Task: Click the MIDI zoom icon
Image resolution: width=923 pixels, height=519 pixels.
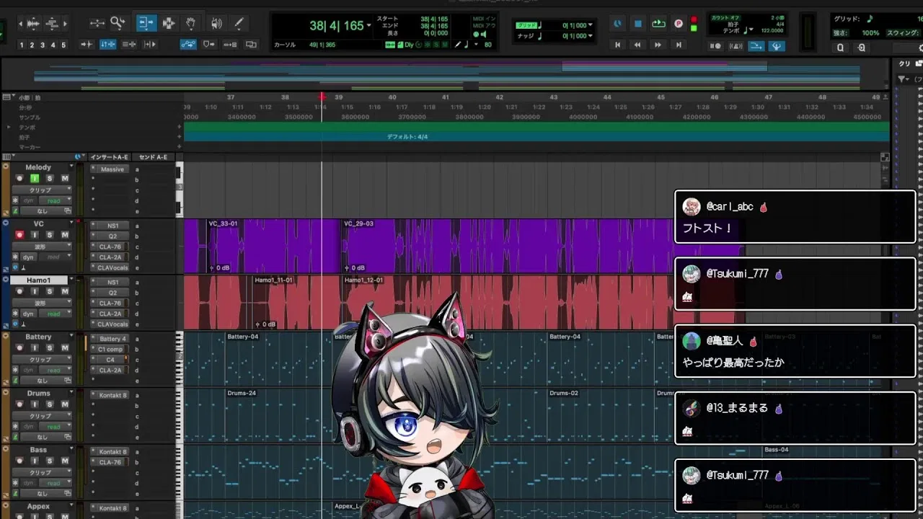Action: 52,23
